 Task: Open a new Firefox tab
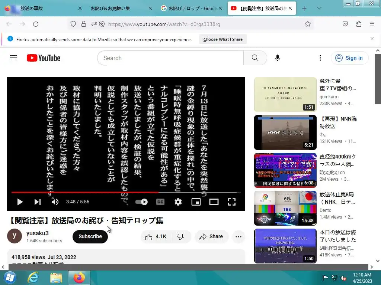(304, 9)
